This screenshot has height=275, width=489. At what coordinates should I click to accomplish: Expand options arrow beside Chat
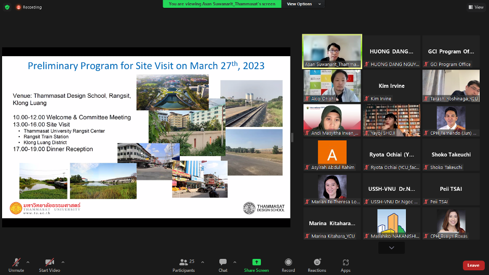pos(235,262)
